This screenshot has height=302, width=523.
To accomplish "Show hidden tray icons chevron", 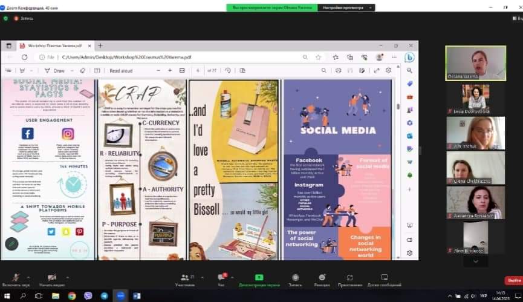I will click(x=450, y=296).
